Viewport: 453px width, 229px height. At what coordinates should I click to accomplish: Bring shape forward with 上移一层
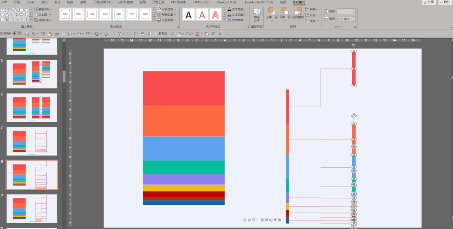pos(272,13)
